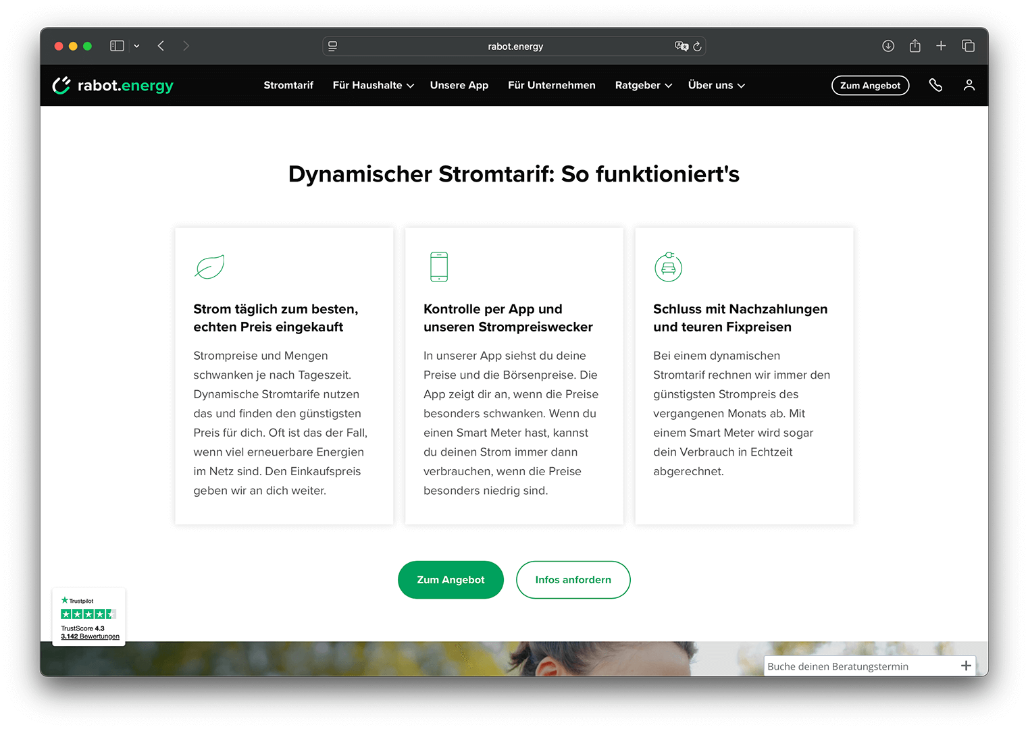1028x729 pixels.
Task: Open the 3.142 Bewertungen Trustpilot link
Action: point(88,636)
